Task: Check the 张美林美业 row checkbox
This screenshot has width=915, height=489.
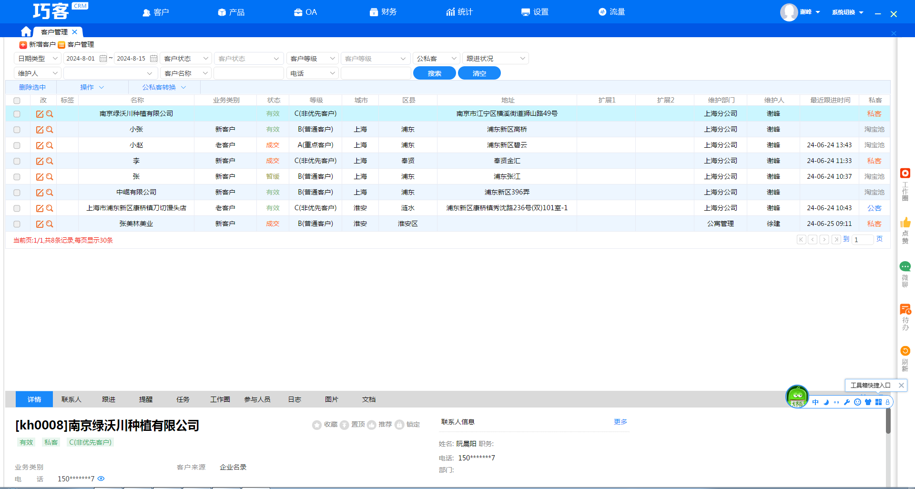Action: (17, 224)
